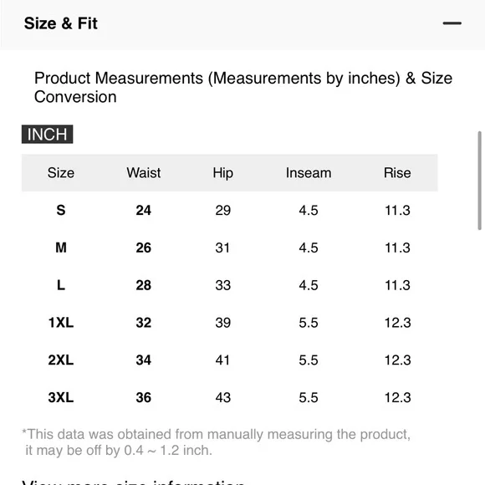Screen dimensions: 485x485
Task: Click the Waist column header
Action: click(144, 172)
